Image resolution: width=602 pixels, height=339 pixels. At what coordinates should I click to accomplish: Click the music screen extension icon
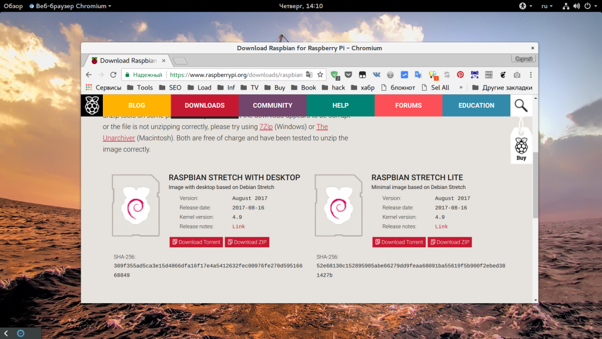tap(474, 75)
